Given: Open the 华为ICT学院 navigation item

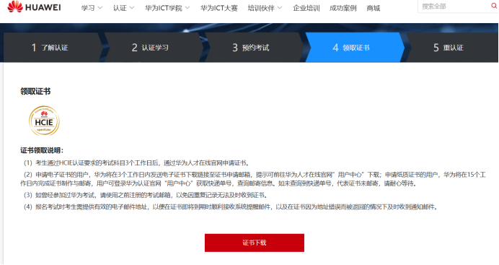Looking at the screenshot, I should (x=164, y=8).
